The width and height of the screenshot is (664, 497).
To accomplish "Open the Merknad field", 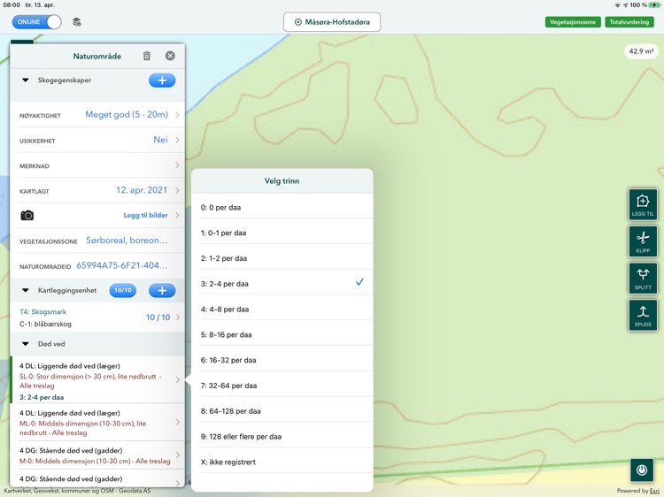I will (x=97, y=165).
